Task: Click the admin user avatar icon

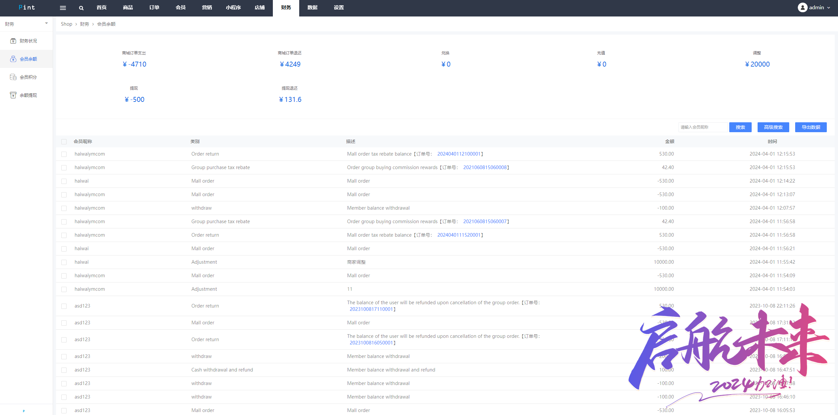Action: 802,8
